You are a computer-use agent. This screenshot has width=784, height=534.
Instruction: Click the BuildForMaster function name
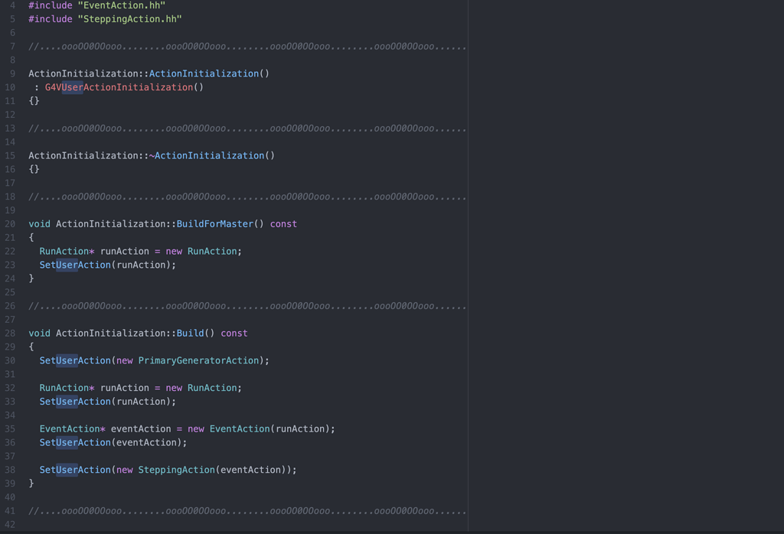point(214,223)
